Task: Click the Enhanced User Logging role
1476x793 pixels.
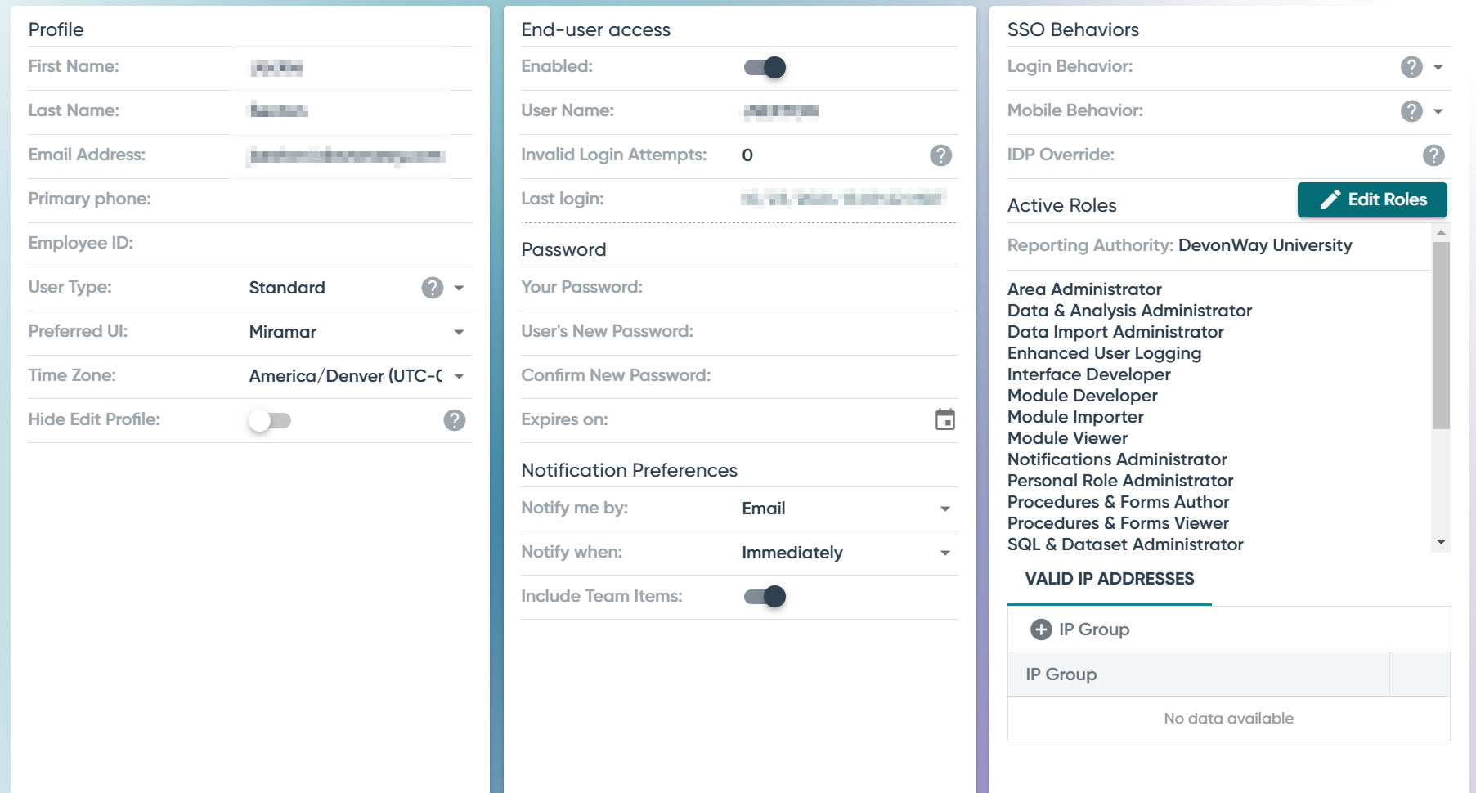Action: coord(1104,353)
